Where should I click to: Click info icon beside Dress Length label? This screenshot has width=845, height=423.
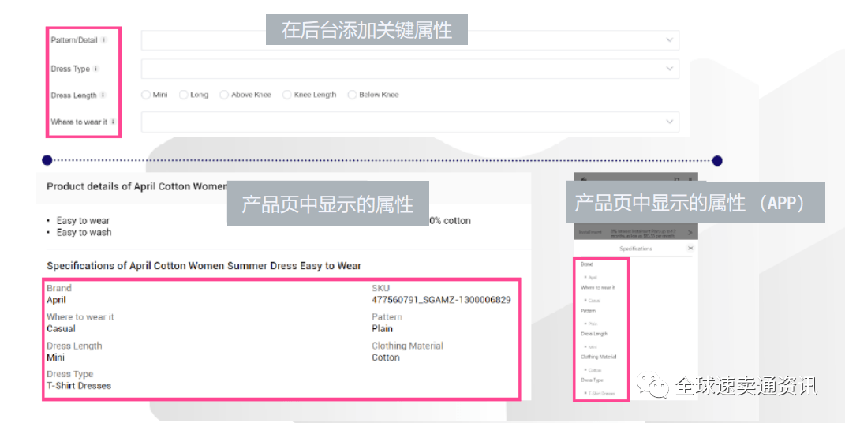(x=103, y=95)
